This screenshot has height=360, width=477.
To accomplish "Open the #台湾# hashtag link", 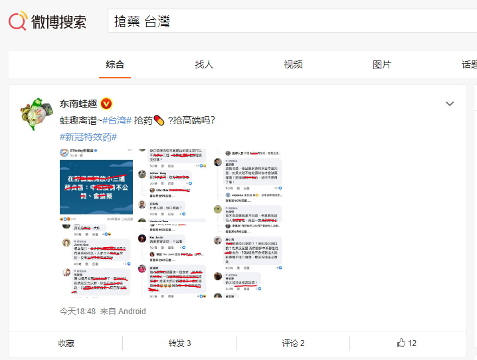I will coord(117,120).
